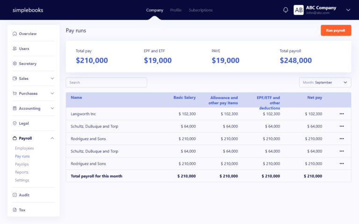
Task: Open the Month September dropdown
Action: pos(325,83)
